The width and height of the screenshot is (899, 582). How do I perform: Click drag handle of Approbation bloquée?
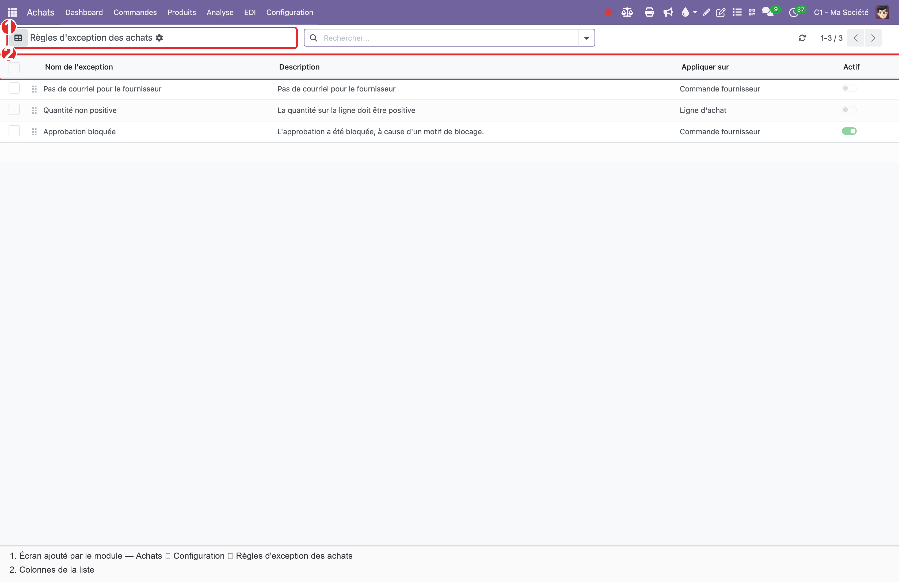tap(34, 132)
